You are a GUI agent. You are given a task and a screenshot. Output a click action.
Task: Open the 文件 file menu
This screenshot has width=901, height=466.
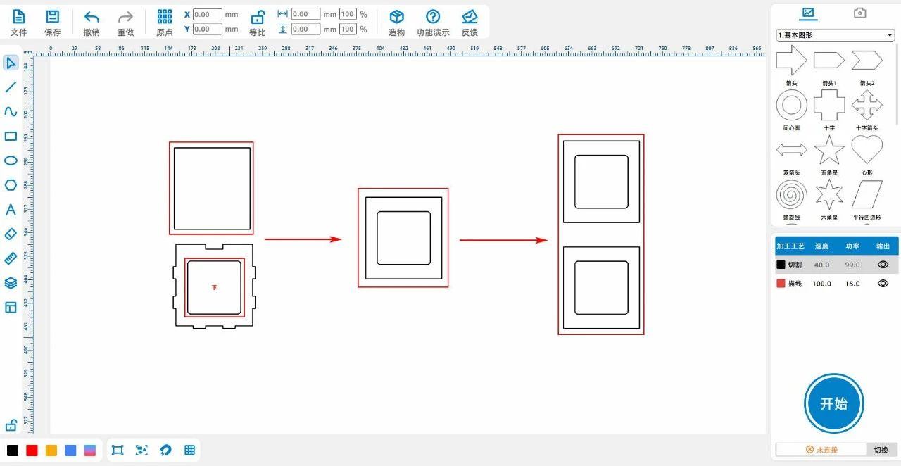(19, 22)
